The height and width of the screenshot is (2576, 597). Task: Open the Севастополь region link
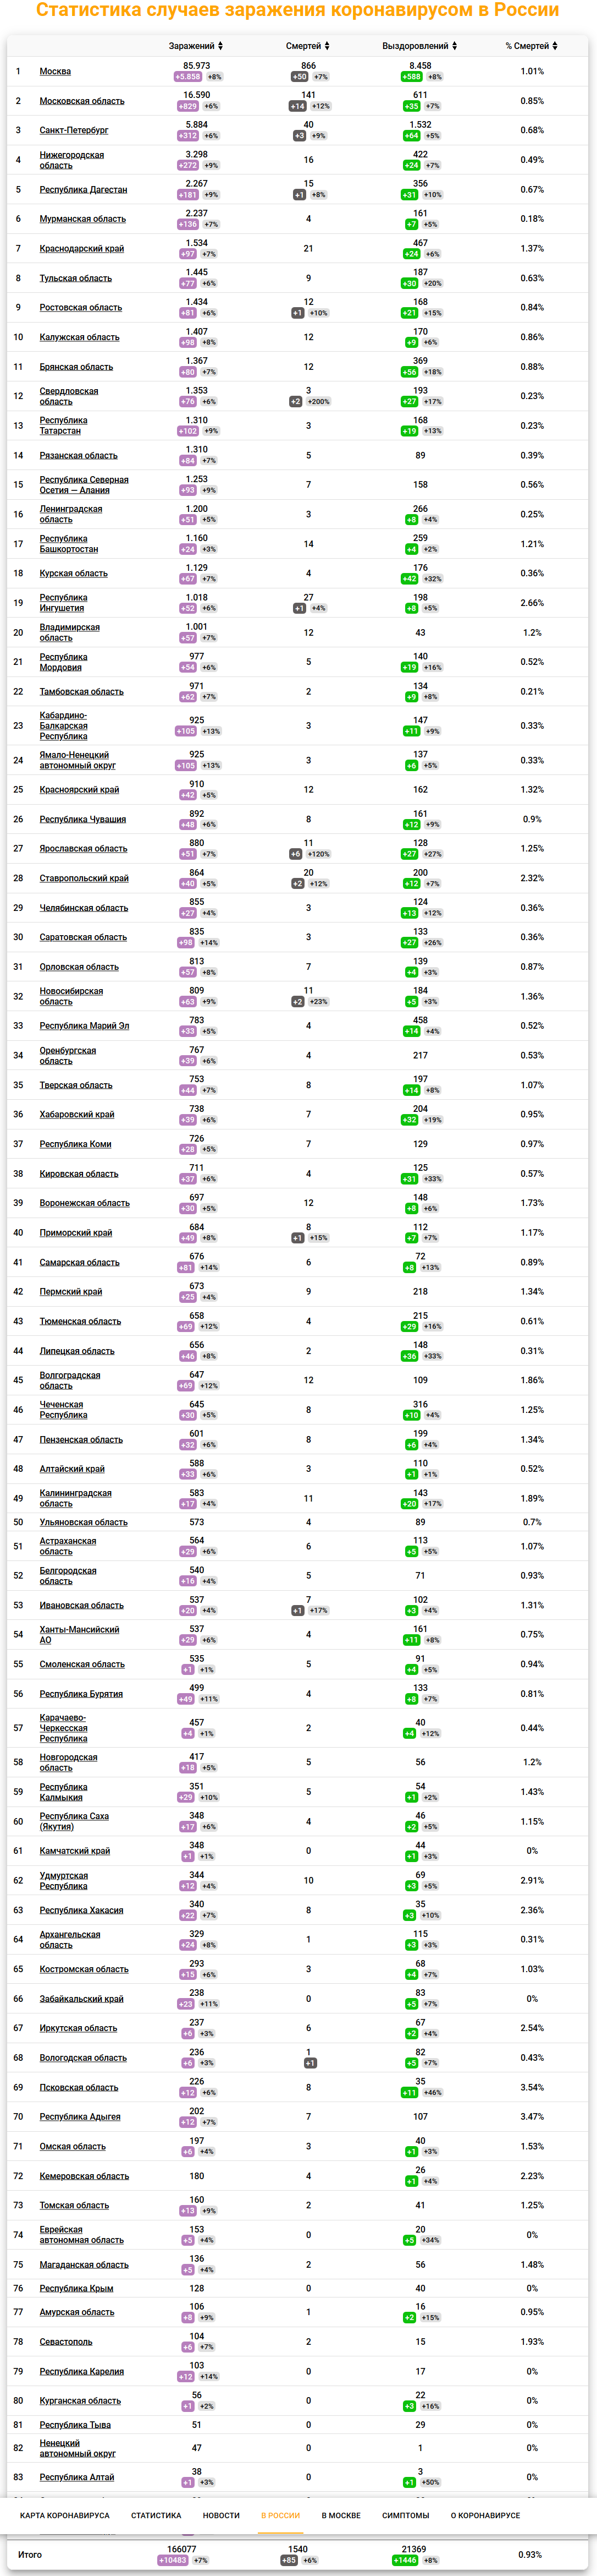pos(66,2341)
